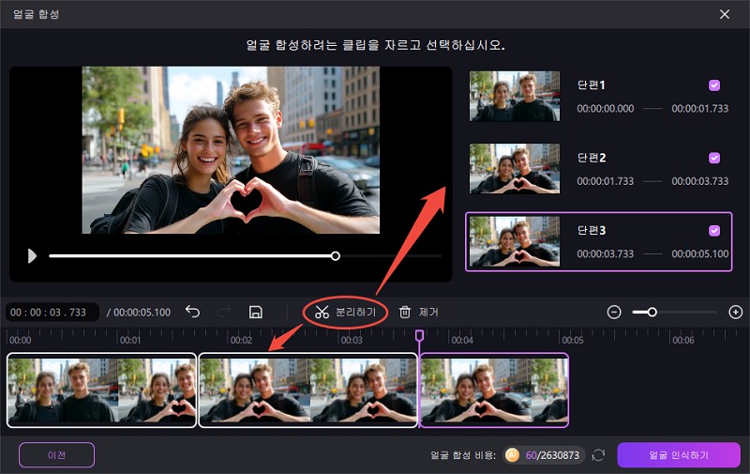Zoom out timeline with minus icon

pos(614,313)
